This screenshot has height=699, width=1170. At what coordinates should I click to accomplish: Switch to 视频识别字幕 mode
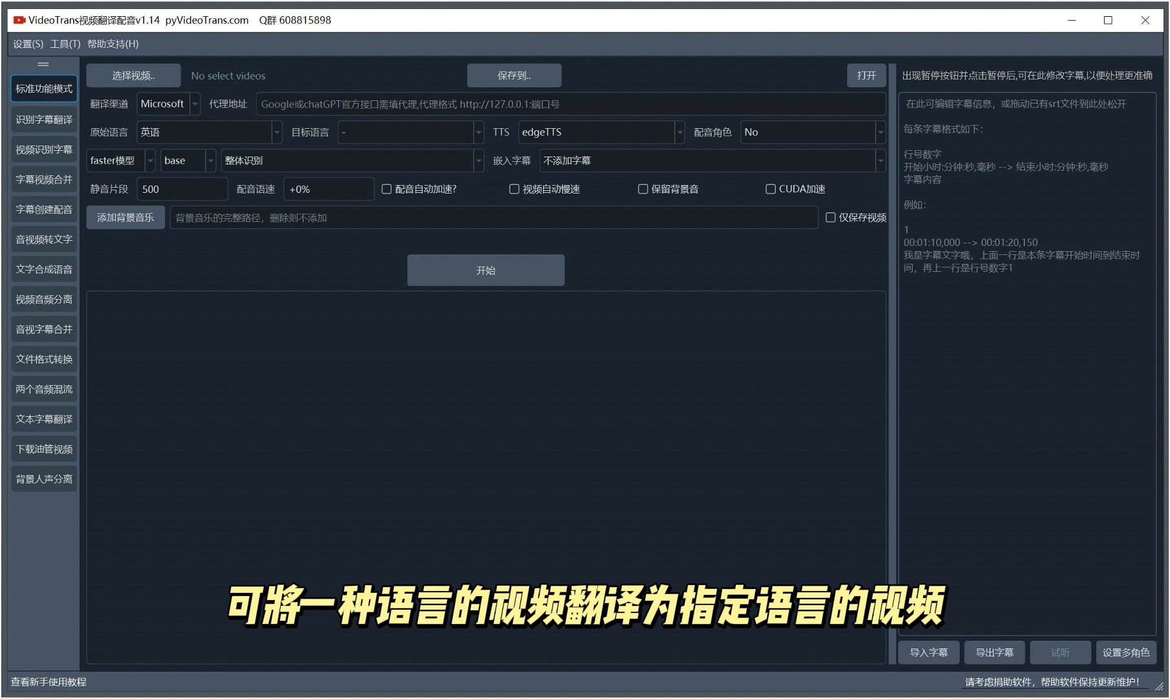pos(44,150)
